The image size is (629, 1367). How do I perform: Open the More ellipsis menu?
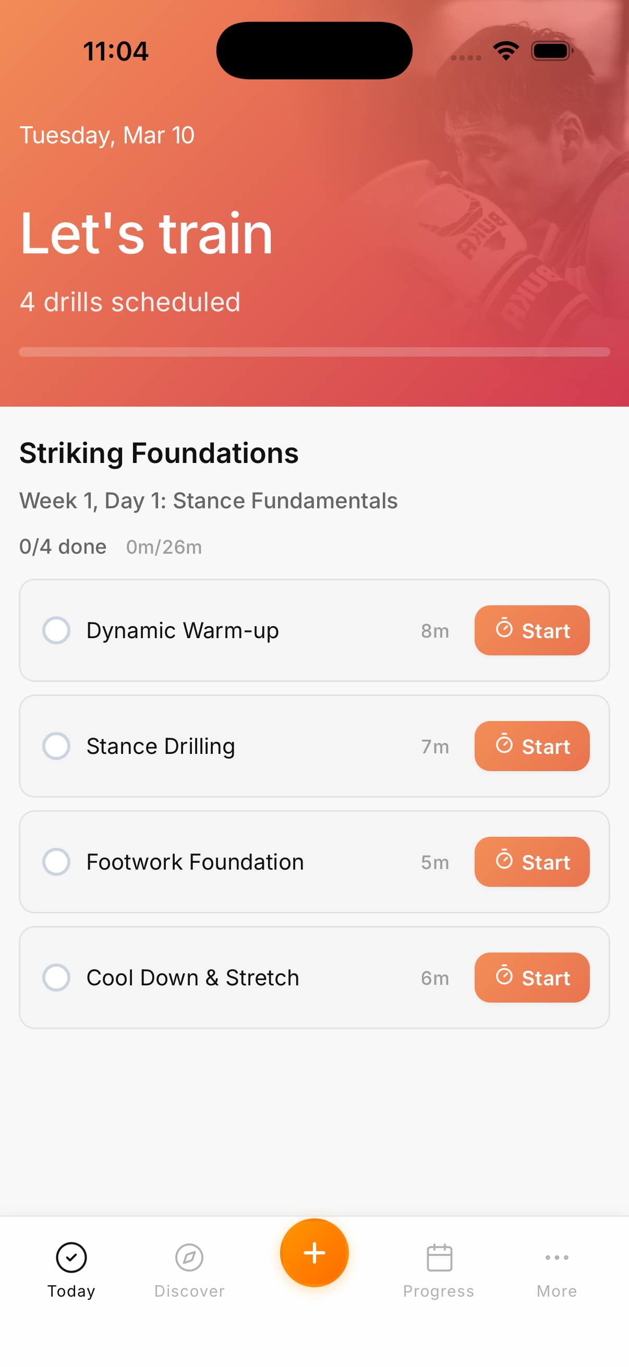557,1256
